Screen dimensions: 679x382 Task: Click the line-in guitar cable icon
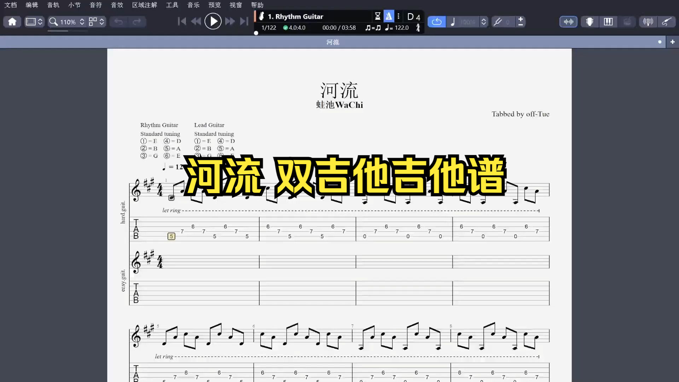coord(667,22)
